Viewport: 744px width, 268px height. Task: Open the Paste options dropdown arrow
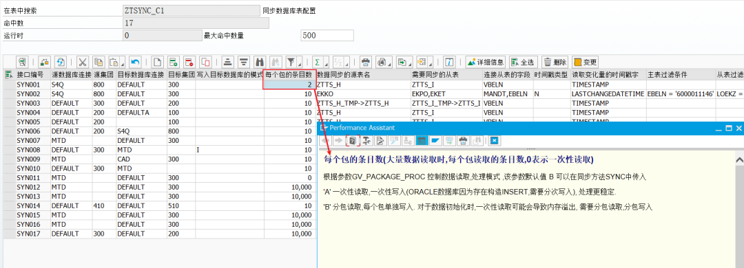click(x=123, y=62)
